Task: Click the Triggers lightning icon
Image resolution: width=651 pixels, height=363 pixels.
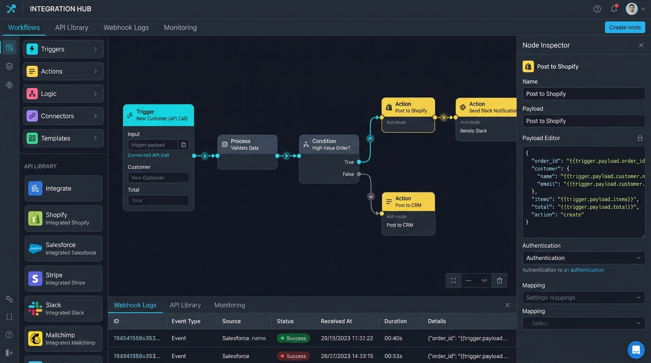Action: (32, 49)
